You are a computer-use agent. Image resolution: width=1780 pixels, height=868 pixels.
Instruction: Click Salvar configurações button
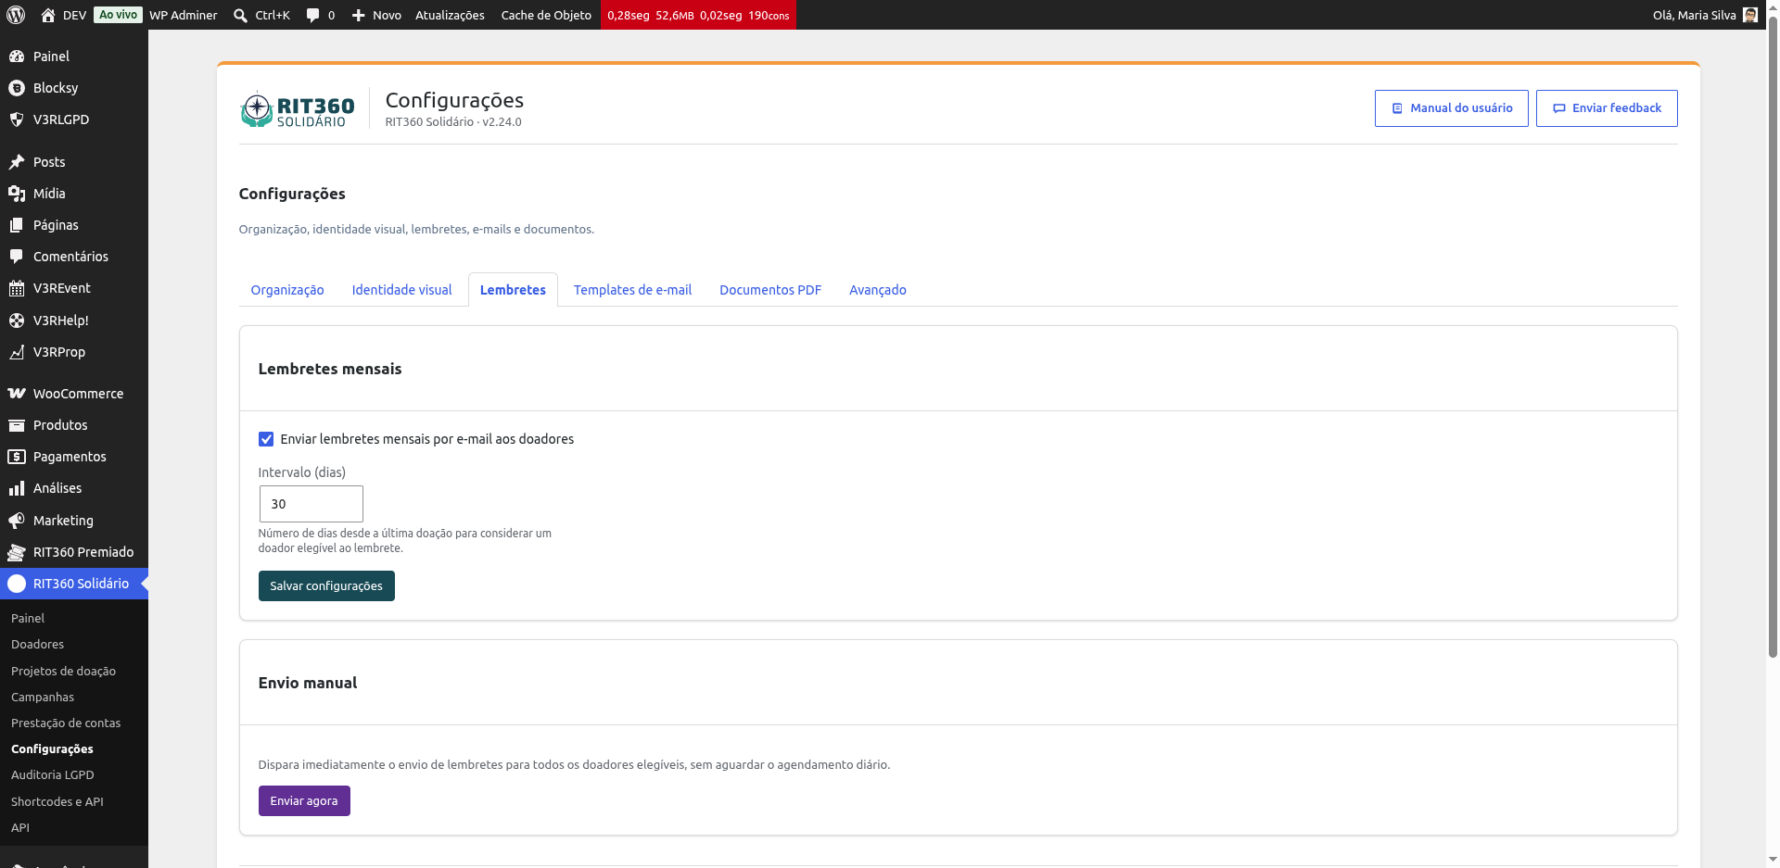326,585
